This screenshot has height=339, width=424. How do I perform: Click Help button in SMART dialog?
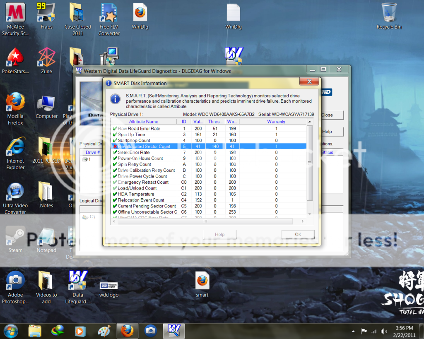219,234
